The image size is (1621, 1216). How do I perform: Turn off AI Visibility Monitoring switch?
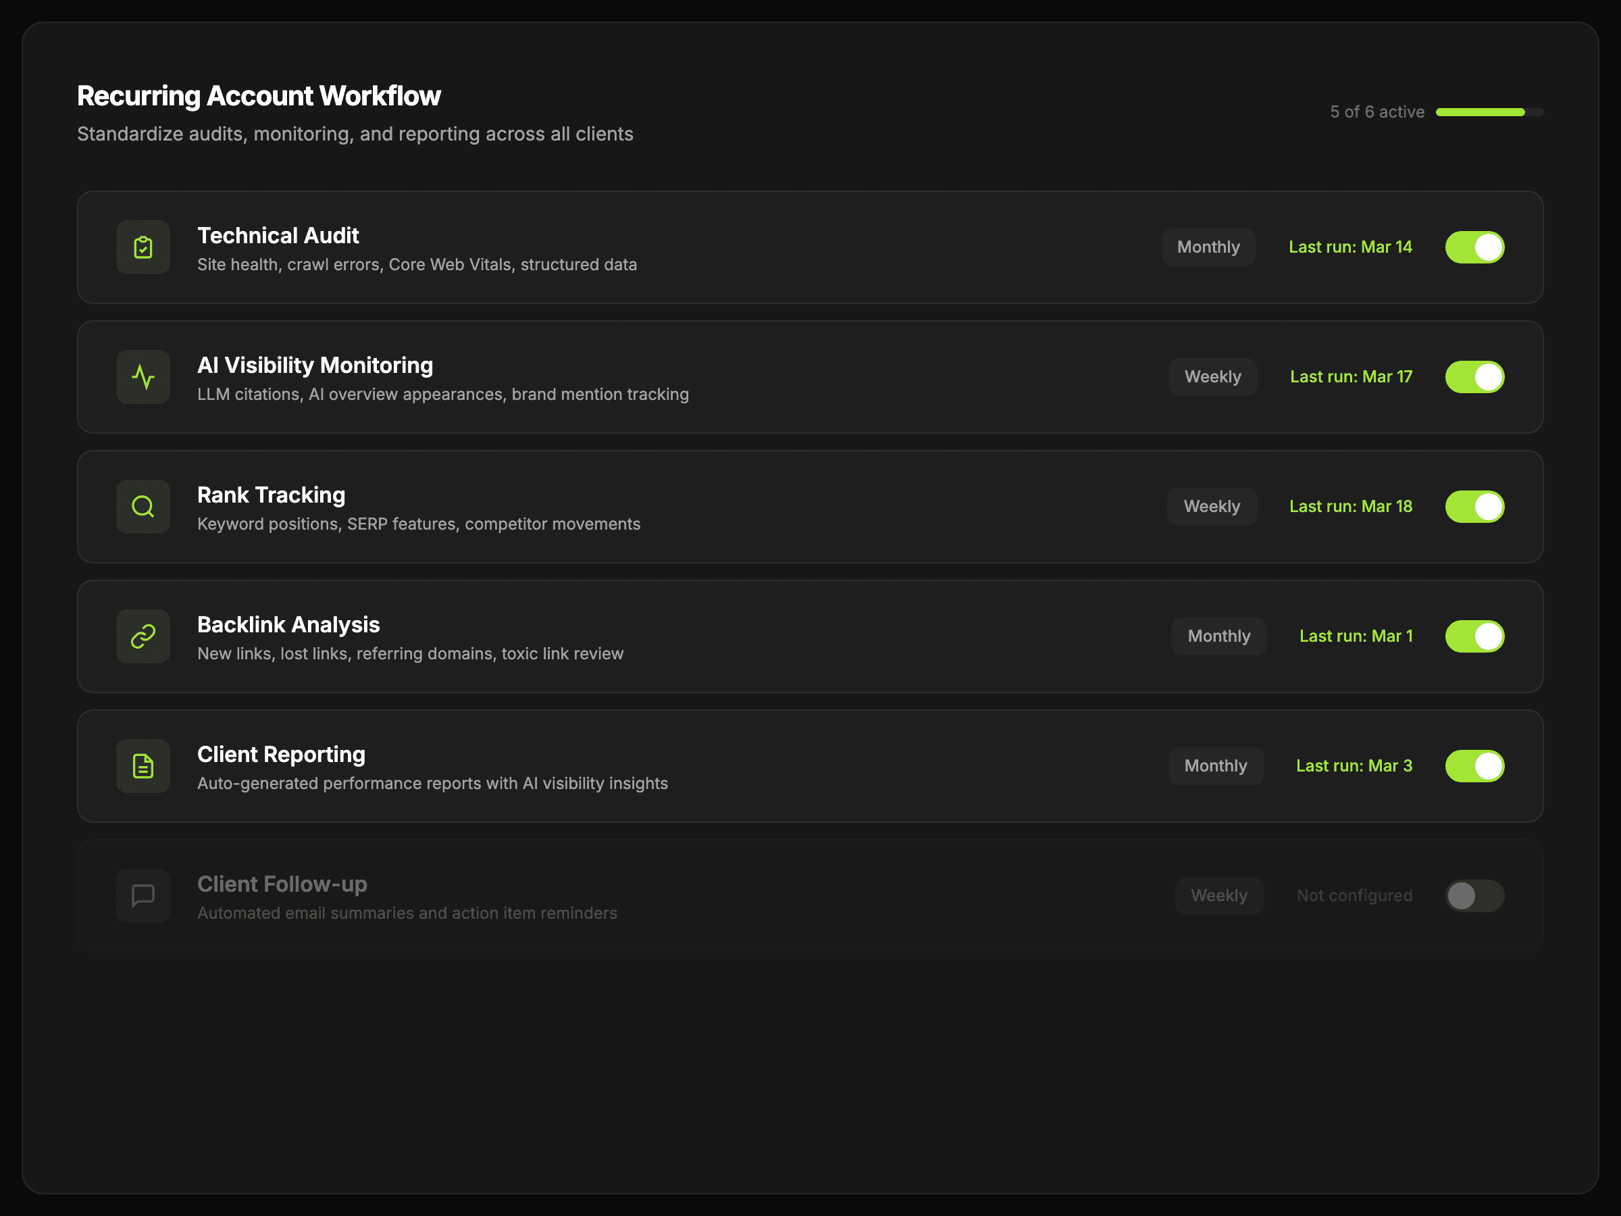1474,378
